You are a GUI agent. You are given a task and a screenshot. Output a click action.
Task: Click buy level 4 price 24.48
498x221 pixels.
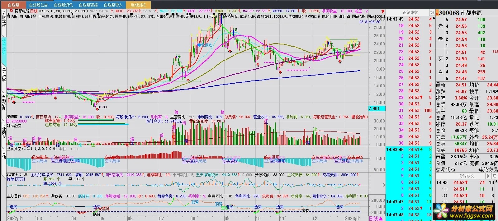pos(461,71)
